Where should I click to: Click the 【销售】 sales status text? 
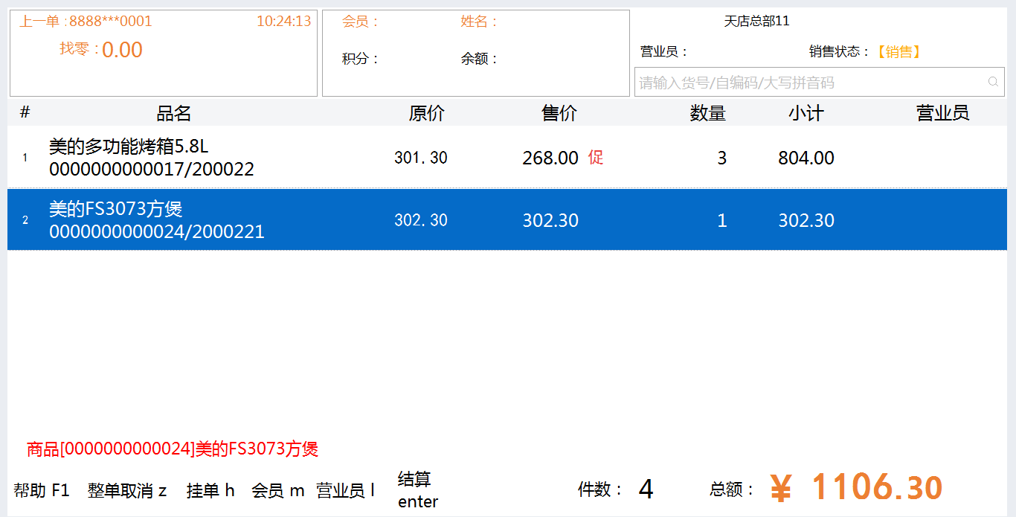(x=898, y=51)
